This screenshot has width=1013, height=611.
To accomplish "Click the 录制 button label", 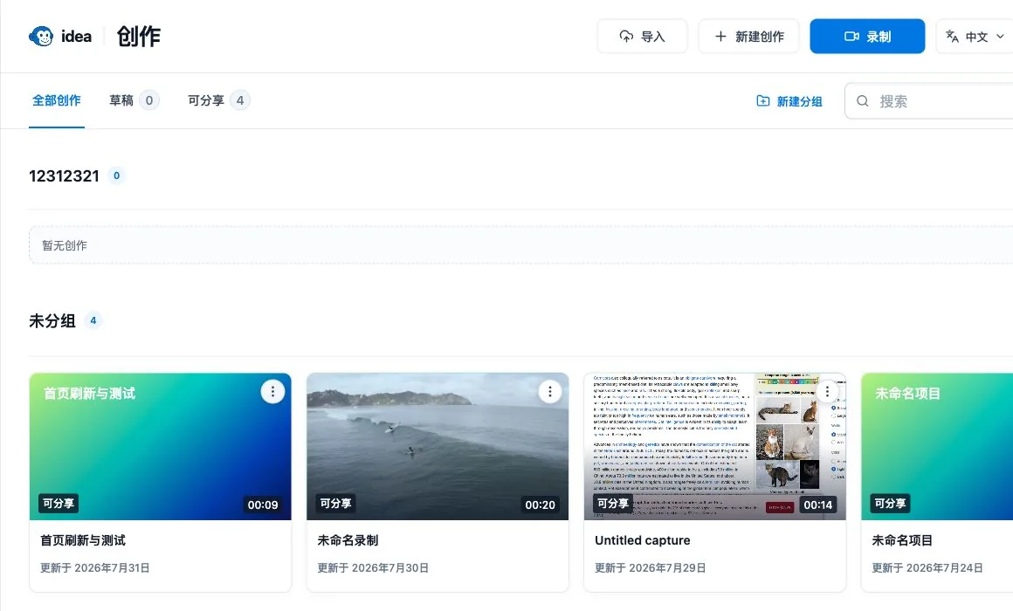I will click(879, 37).
